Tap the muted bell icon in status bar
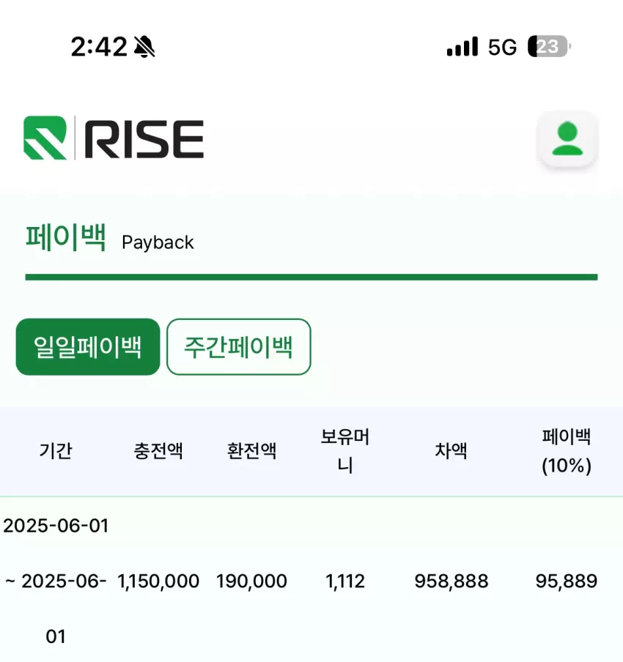This screenshot has height=662, width=623. click(x=144, y=46)
